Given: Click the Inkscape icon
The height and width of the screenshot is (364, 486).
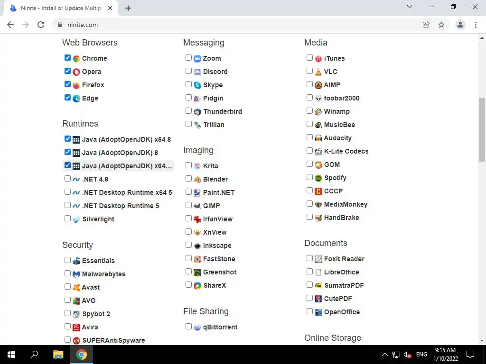Looking at the screenshot, I should click(197, 246).
